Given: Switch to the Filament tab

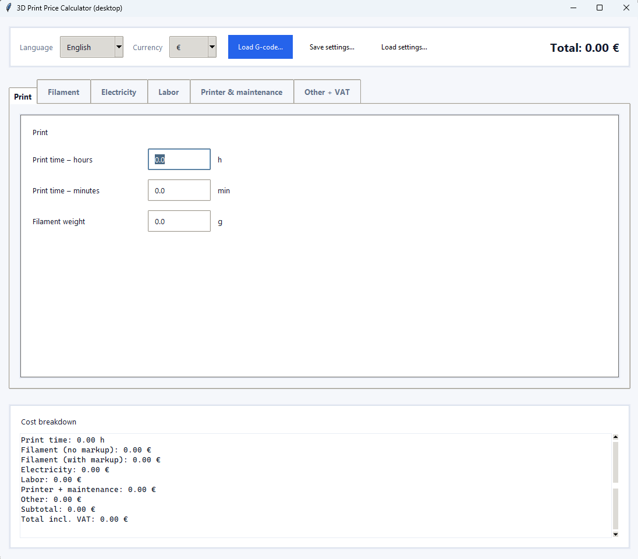Looking at the screenshot, I should coord(63,92).
